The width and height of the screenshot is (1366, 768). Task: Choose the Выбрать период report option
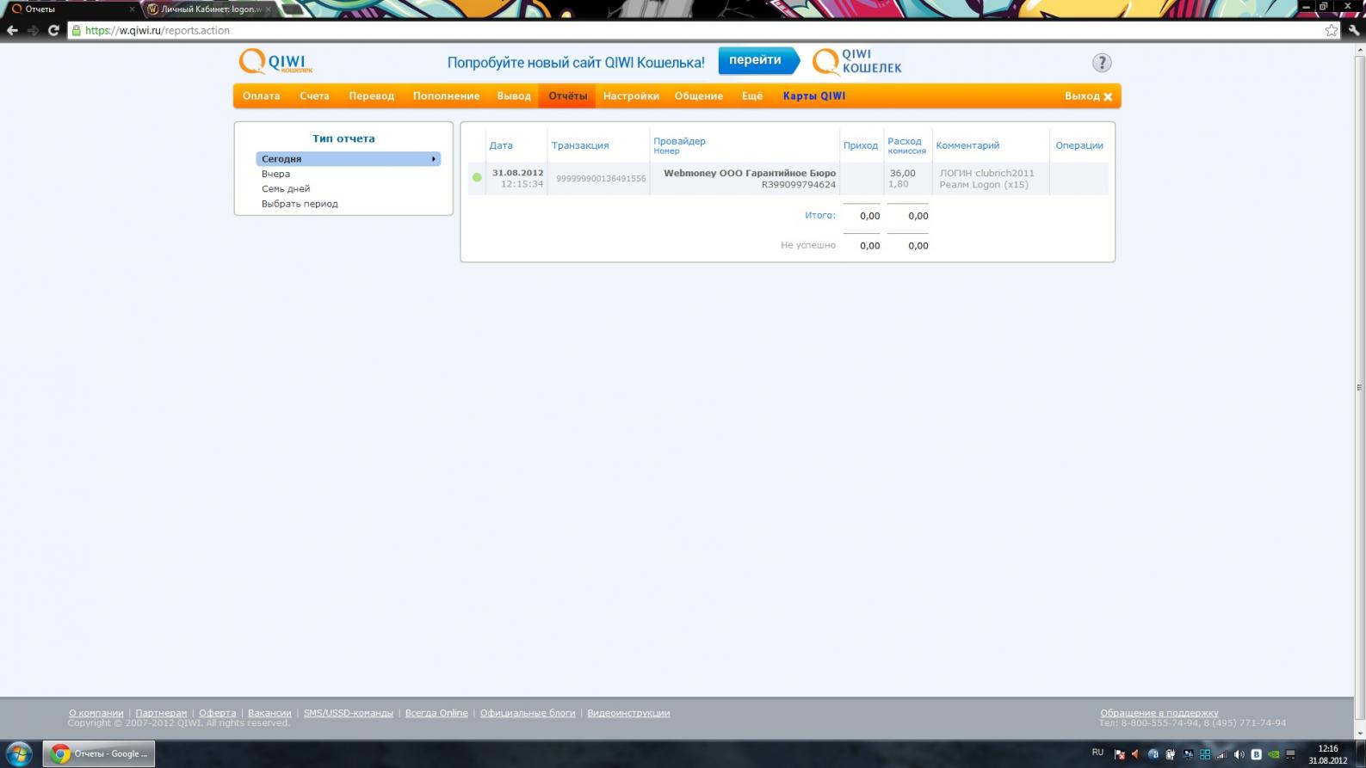click(x=300, y=204)
